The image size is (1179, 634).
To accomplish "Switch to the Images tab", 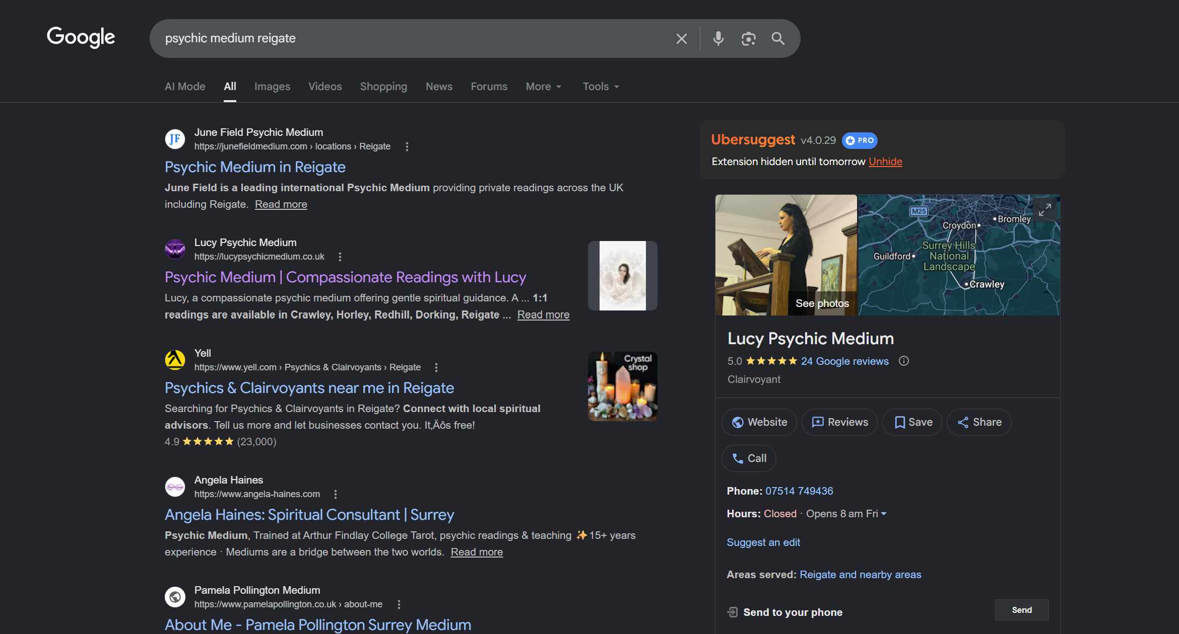I will [x=272, y=87].
